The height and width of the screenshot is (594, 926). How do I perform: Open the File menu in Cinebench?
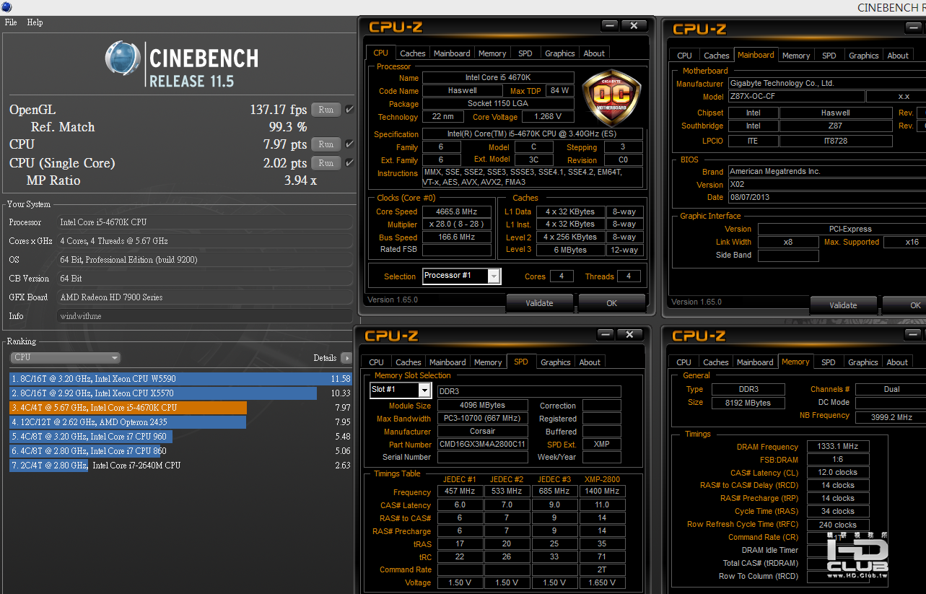[11, 22]
